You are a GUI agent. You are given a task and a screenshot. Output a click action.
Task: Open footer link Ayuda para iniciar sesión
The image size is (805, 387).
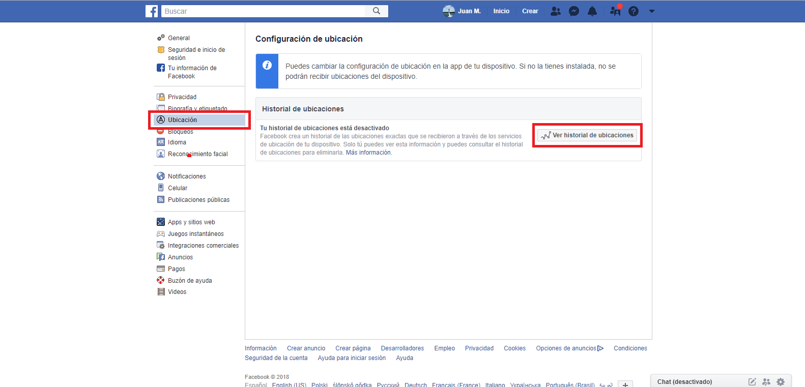pyautogui.click(x=352, y=358)
